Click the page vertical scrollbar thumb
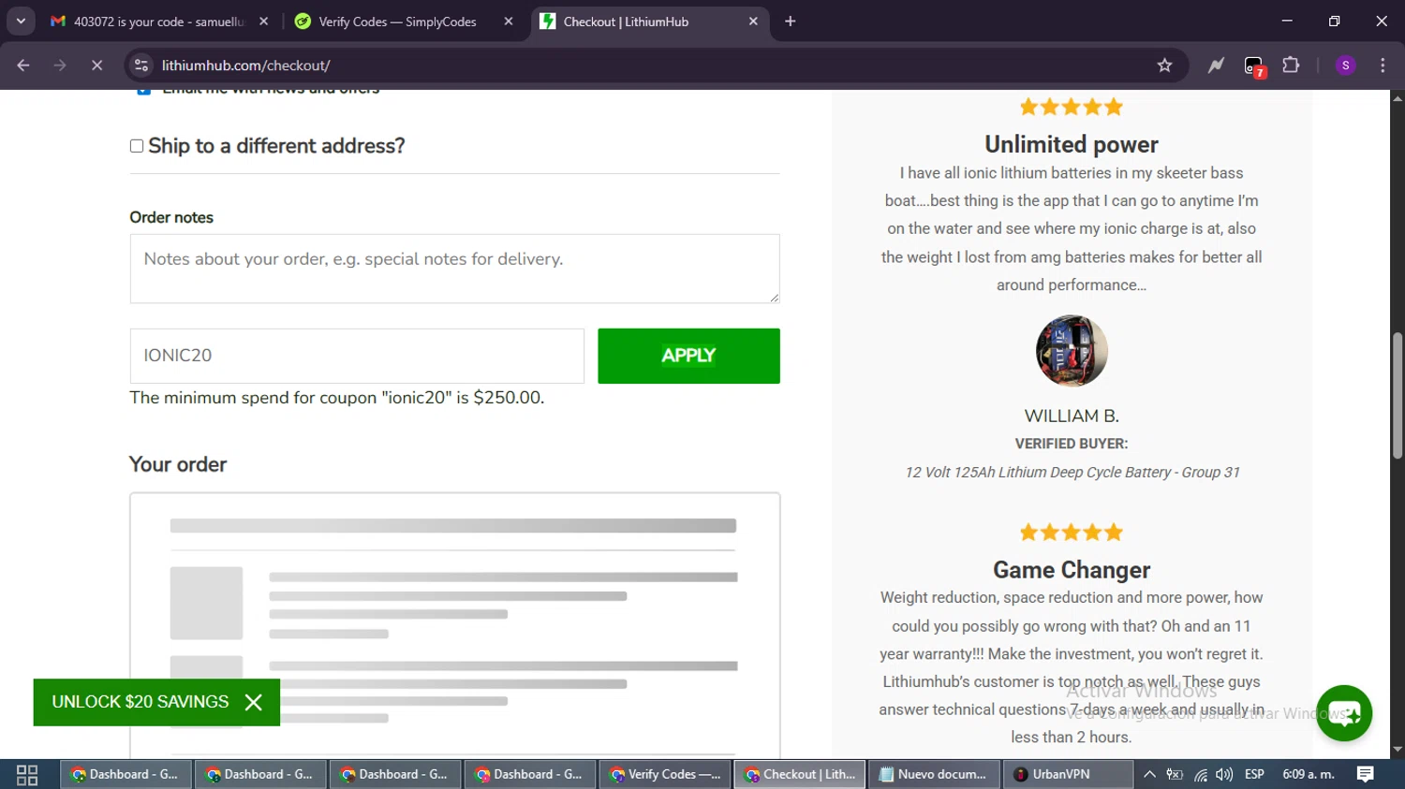Screen dimensions: 1405x789 click(1398, 395)
